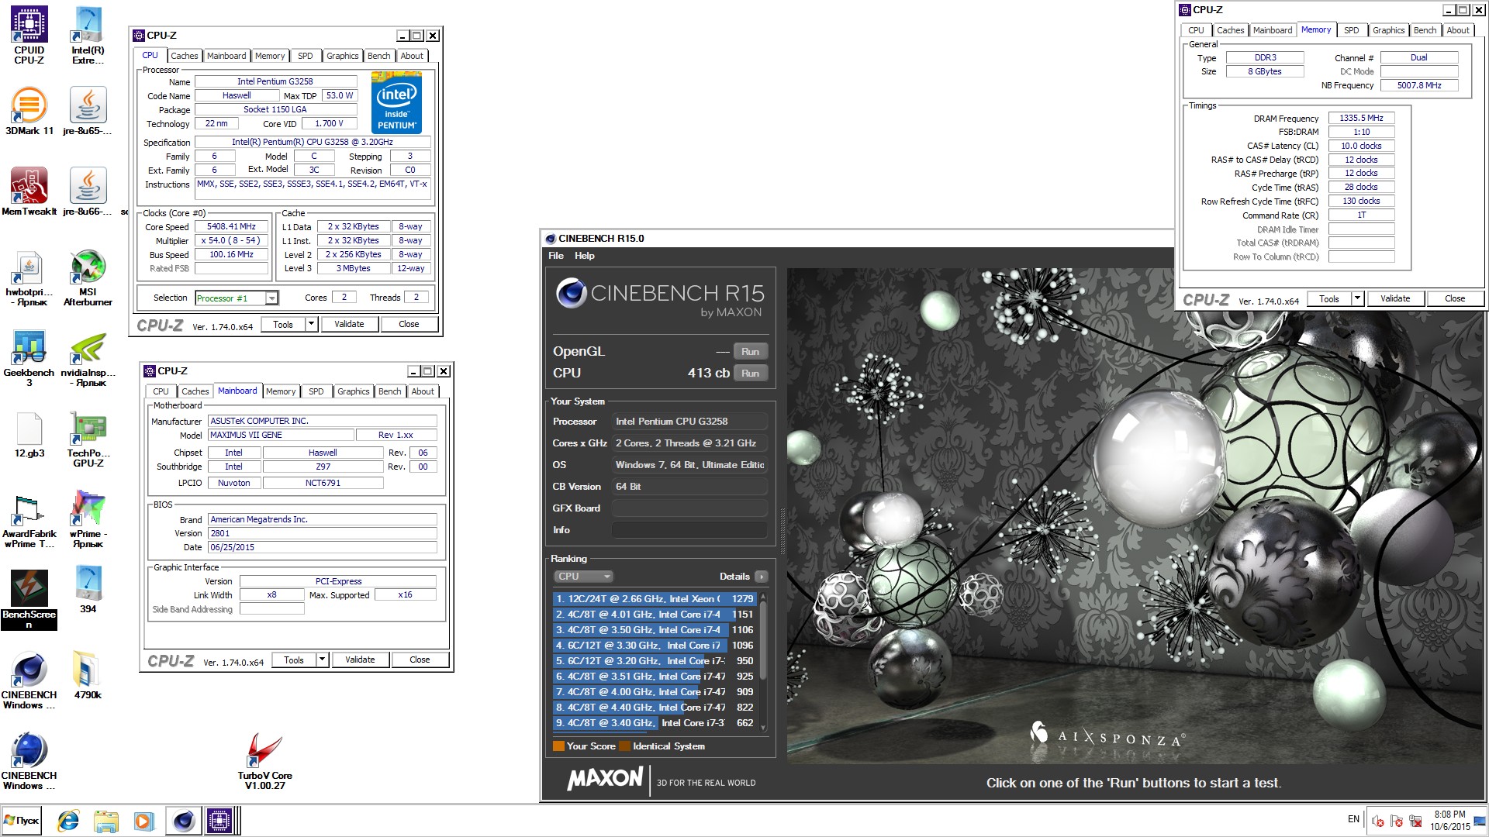Open the Caches tab in top-left CPU-Z
Image resolution: width=1489 pixels, height=837 pixels.
click(184, 56)
